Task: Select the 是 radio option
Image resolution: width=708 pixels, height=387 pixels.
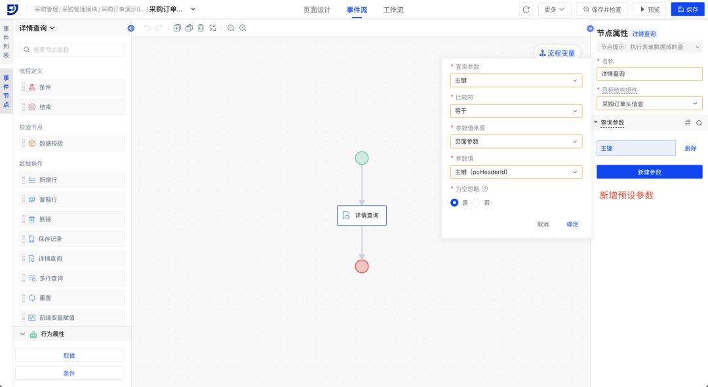Action: point(454,203)
